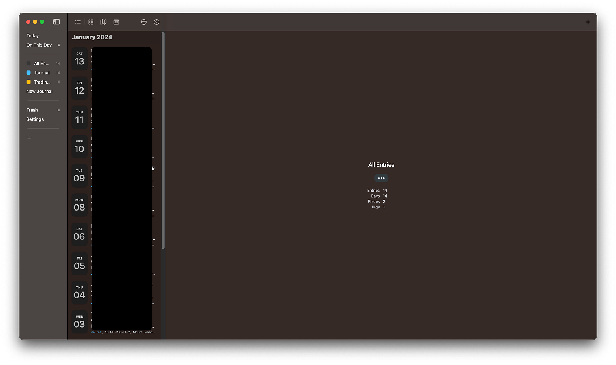Click the blue Journal color swatch
This screenshot has height=365, width=616.
[28, 73]
